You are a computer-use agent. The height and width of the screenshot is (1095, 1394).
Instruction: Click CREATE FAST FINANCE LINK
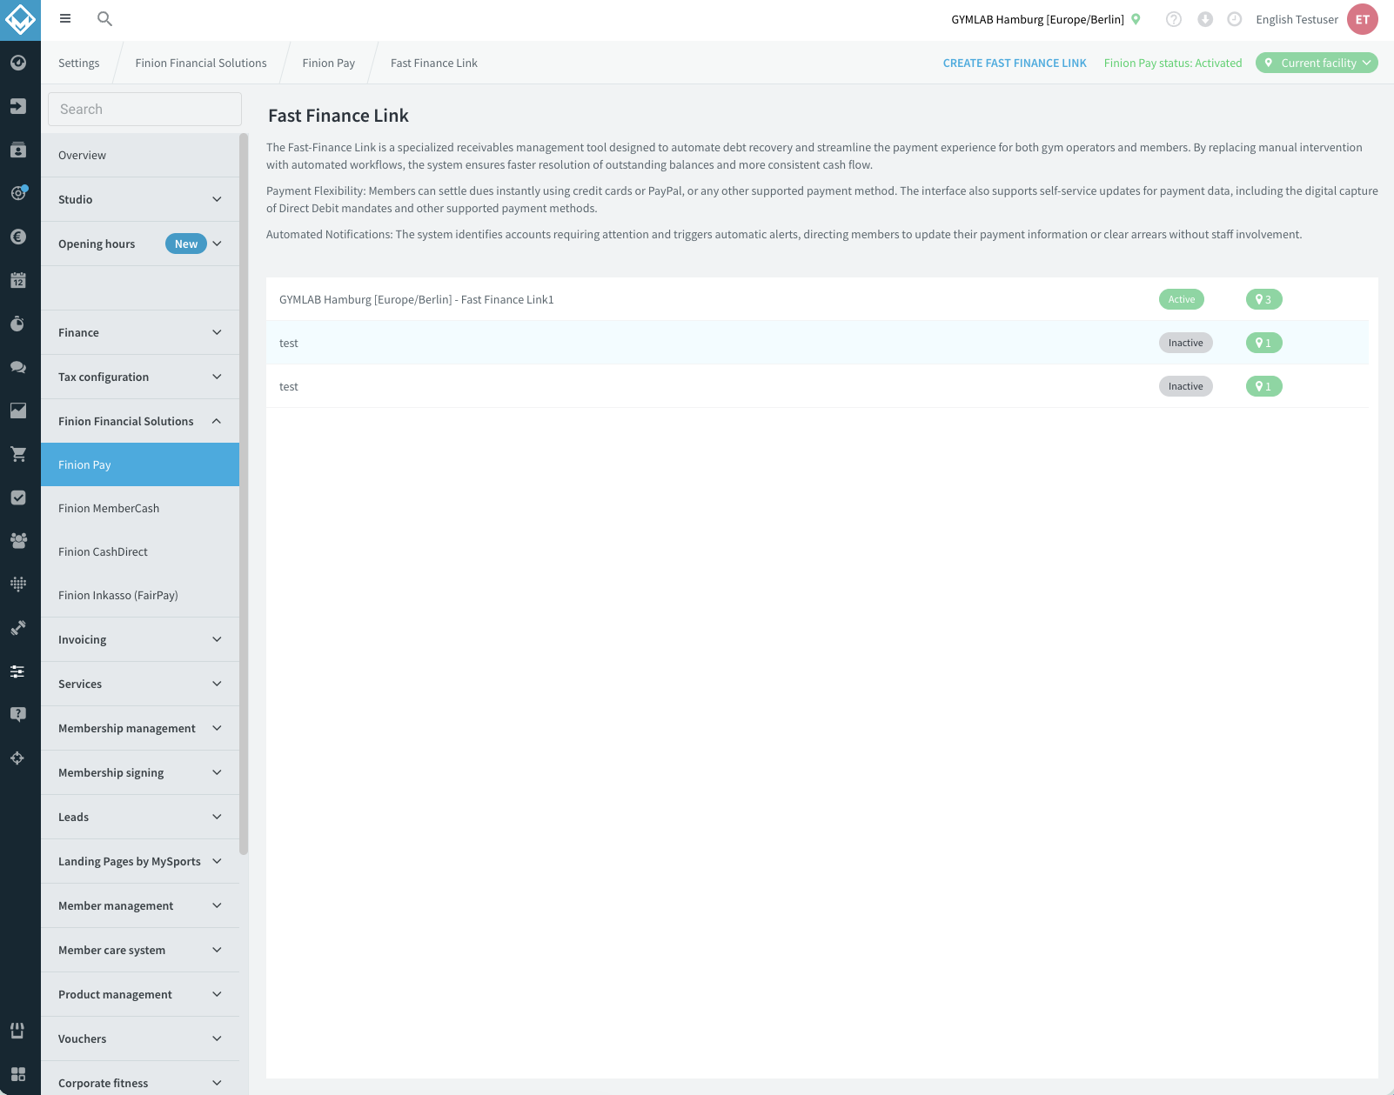pyautogui.click(x=1015, y=63)
